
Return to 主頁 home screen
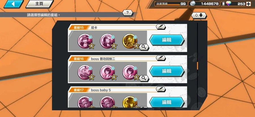click(39, 4)
